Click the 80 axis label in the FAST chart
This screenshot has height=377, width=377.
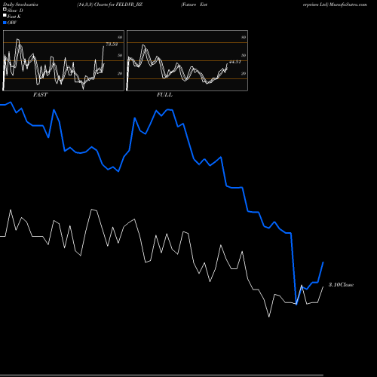pyautogui.click(x=120, y=37)
